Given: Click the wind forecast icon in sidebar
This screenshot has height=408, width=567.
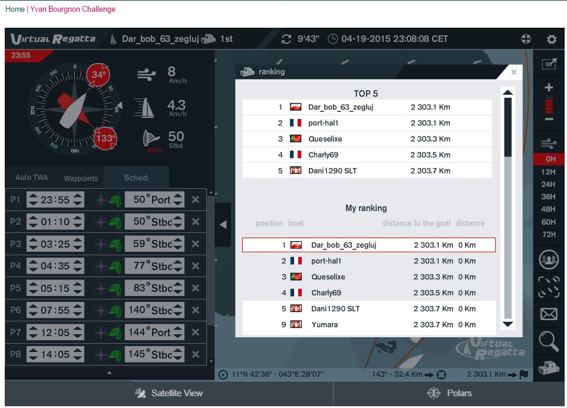Looking at the screenshot, I should 549,144.
